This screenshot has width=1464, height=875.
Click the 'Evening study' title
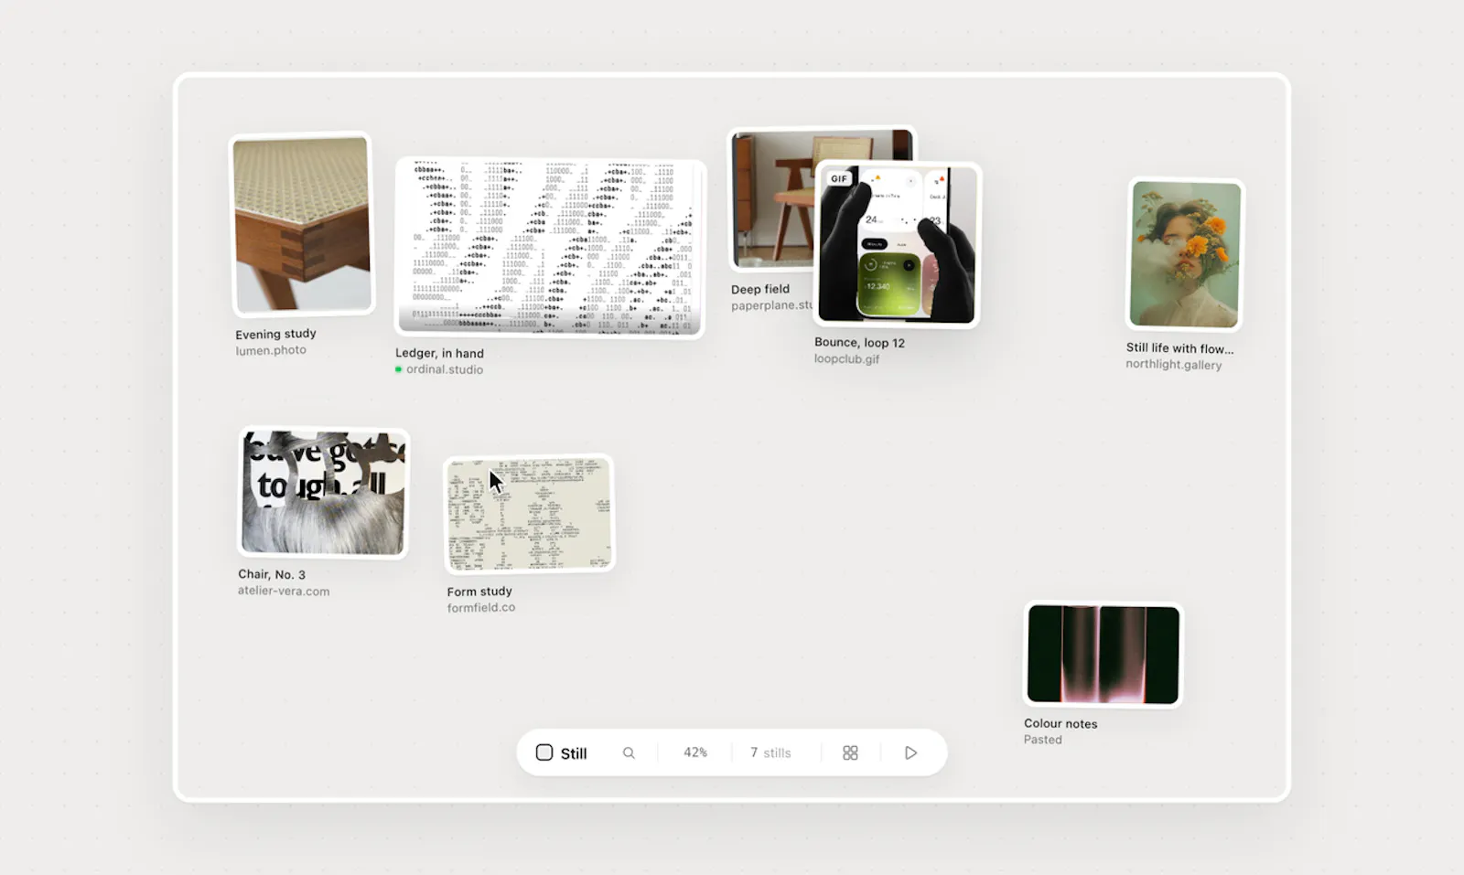275,334
